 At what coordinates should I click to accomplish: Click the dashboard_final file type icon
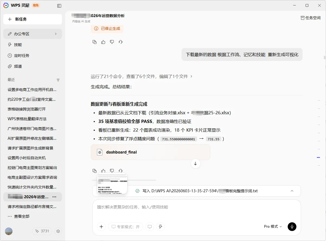pyautogui.click(x=100, y=152)
